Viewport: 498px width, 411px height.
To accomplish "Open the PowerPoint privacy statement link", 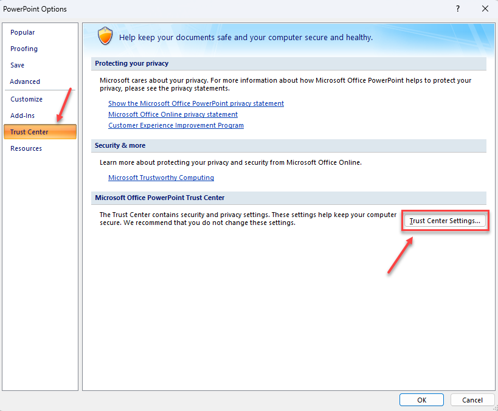I will (196, 103).
